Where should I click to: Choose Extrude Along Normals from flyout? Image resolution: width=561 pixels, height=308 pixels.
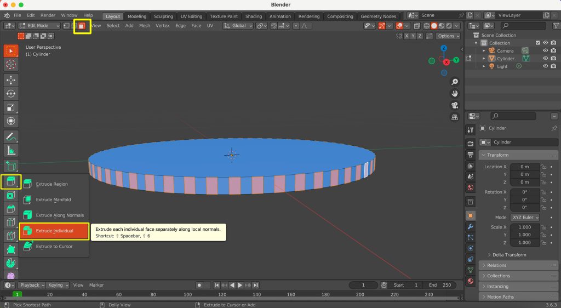[54, 215]
